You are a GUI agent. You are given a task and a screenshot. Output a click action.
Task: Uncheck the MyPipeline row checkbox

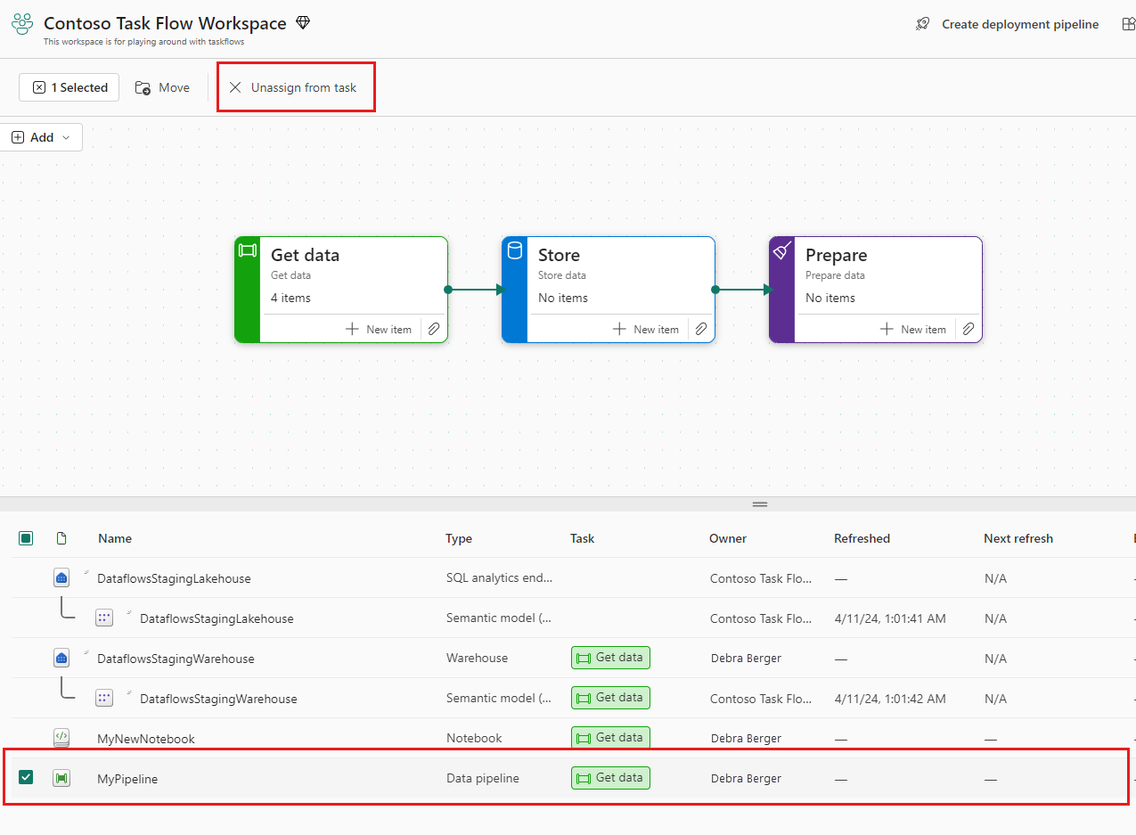pos(26,777)
